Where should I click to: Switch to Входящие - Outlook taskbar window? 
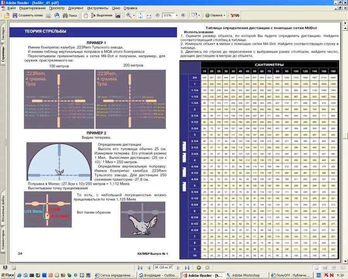point(159,275)
